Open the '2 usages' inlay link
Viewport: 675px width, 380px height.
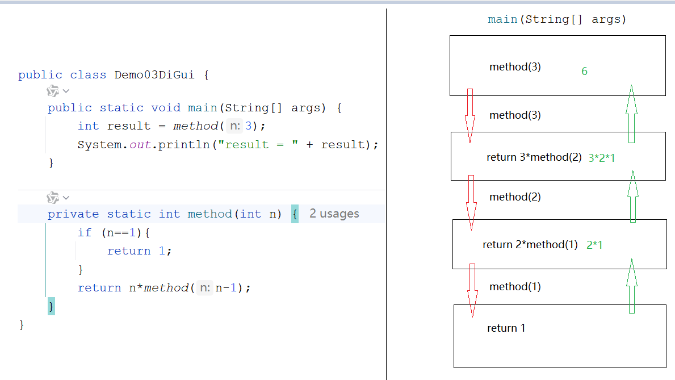pos(334,214)
